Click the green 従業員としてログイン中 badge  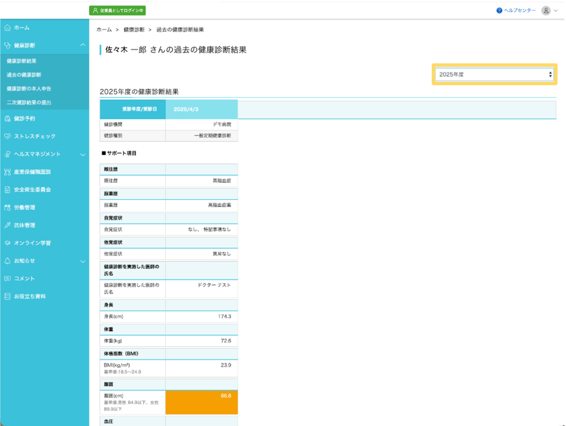[118, 10]
